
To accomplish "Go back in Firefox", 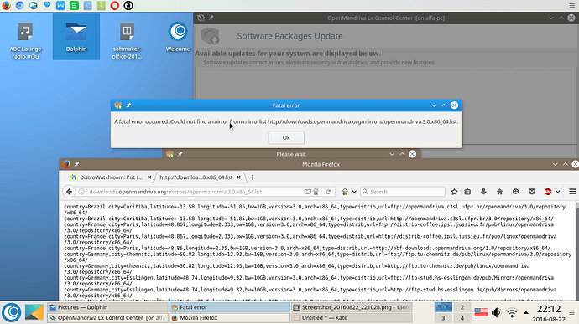I will coord(69,192).
